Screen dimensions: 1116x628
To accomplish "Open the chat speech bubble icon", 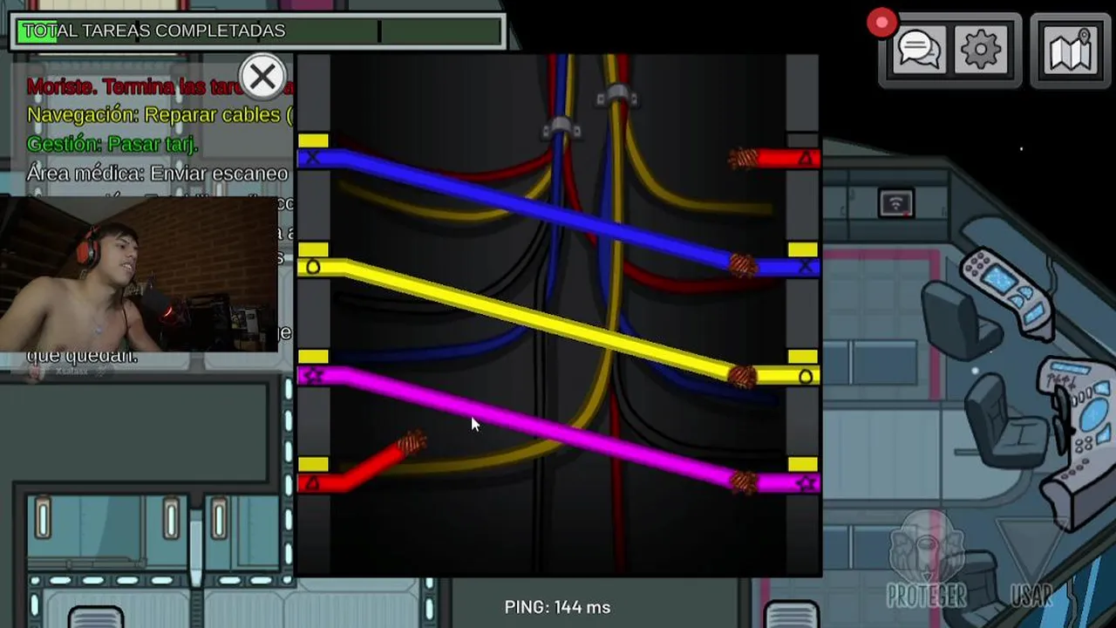I will [x=919, y=50].
